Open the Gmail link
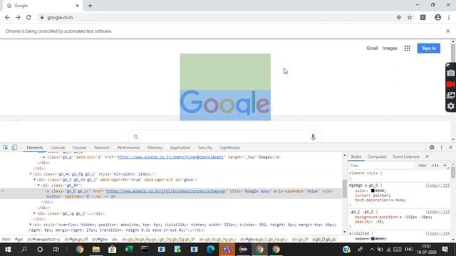Image resolution: width=456 pixels, height=256 pixels. pos(372,48)
